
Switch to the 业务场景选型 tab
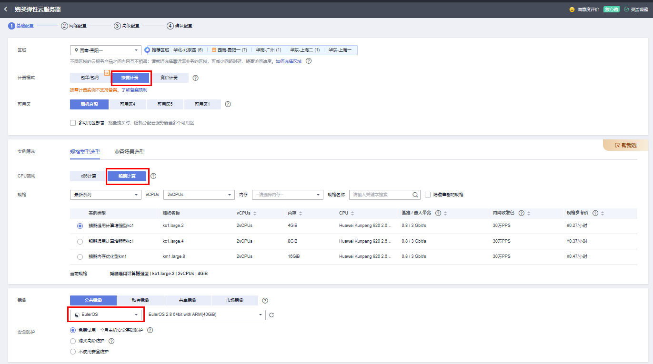point(129,152)
